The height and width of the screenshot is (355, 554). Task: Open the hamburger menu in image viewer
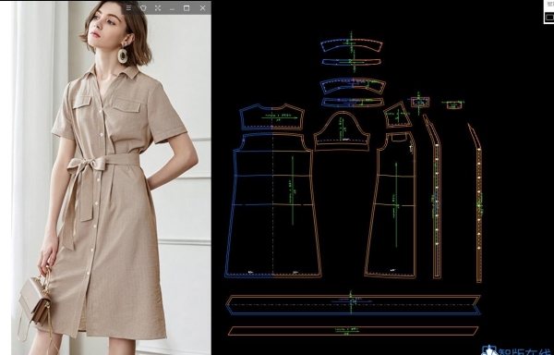pyautogui.click(x=128, y=7)
